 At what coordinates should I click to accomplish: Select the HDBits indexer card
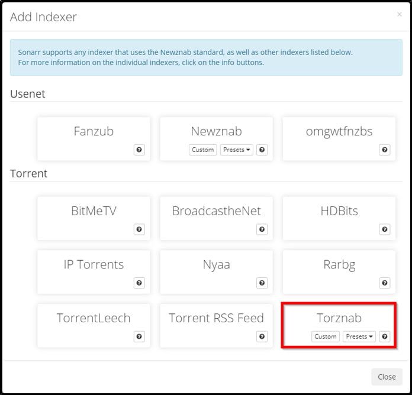pyautogui.click(x=339, y=218)
